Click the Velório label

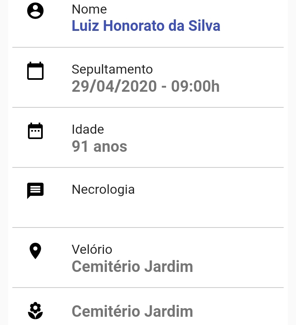tap(92, 249)
